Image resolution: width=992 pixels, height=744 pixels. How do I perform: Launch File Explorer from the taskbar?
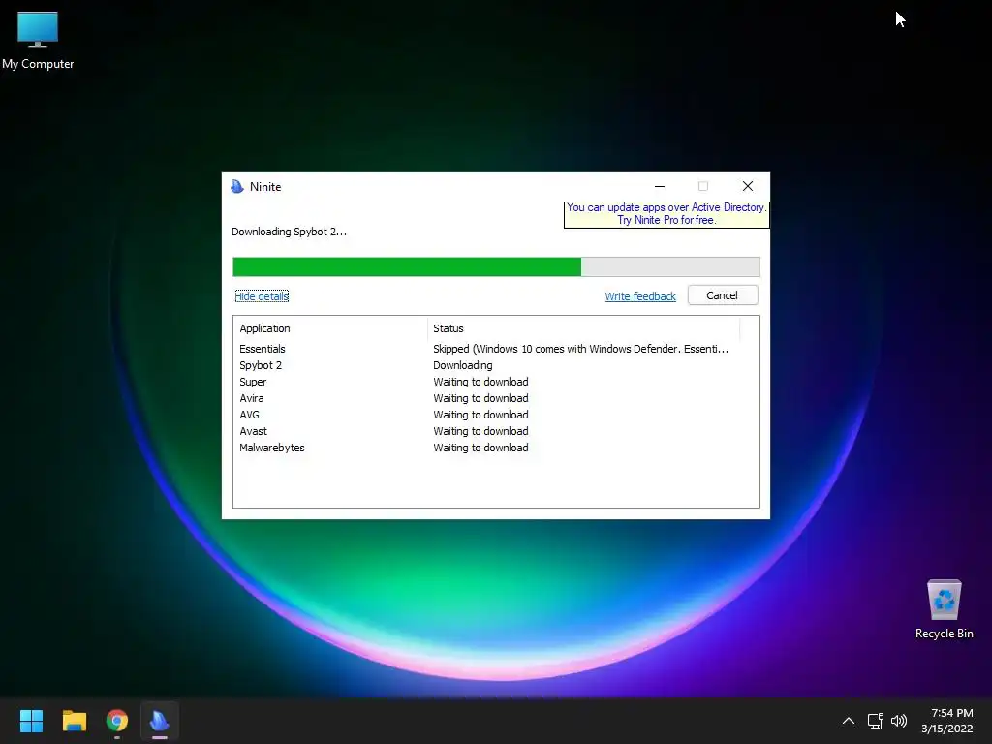coord(74,721)
